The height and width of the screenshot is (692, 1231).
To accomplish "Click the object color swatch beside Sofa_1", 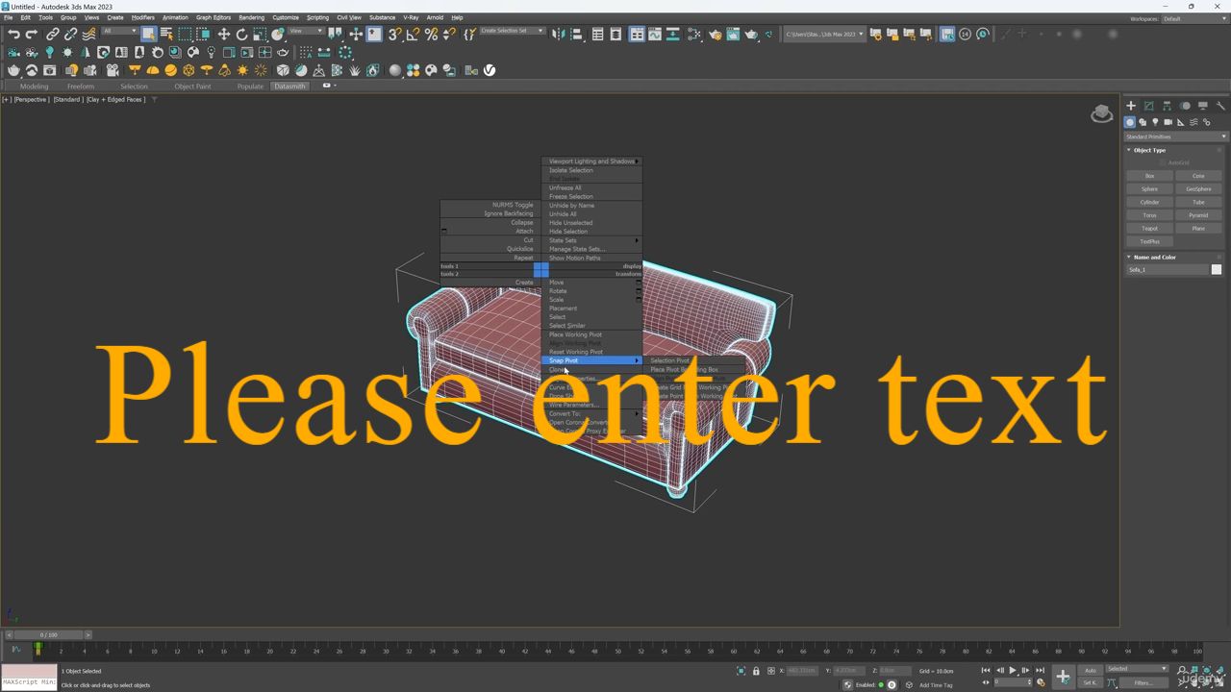I will (1217, 270).
